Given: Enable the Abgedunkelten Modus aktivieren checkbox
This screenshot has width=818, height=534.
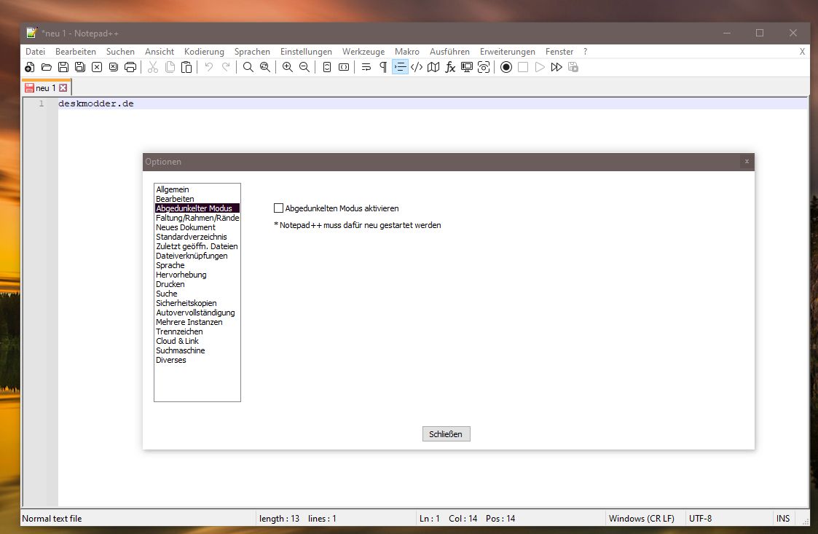Looking at the screenshot, I should (x=278, y=208).
